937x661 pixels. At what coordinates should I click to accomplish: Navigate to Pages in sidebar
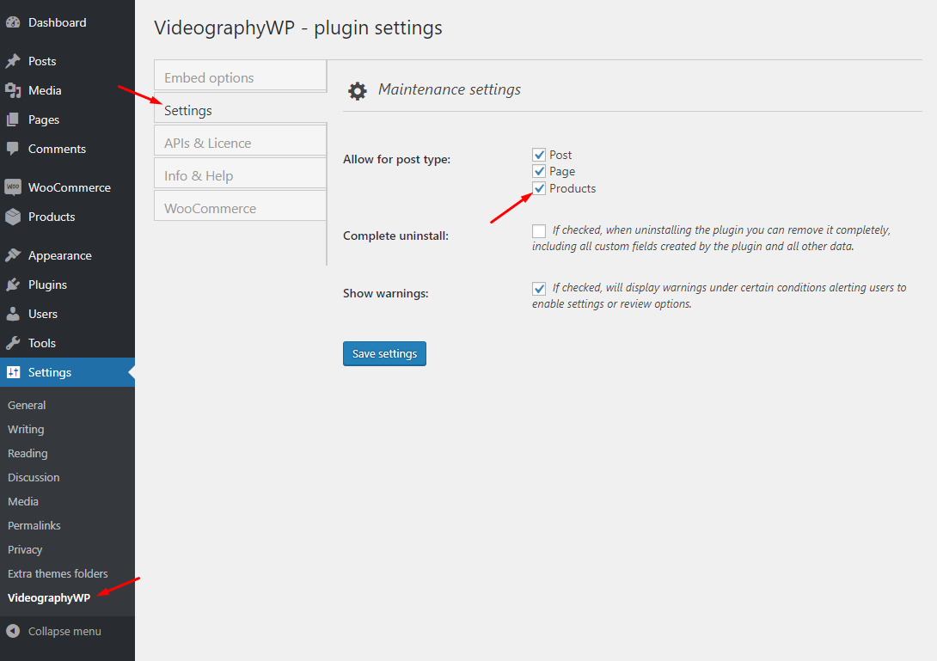coord(44,119)
